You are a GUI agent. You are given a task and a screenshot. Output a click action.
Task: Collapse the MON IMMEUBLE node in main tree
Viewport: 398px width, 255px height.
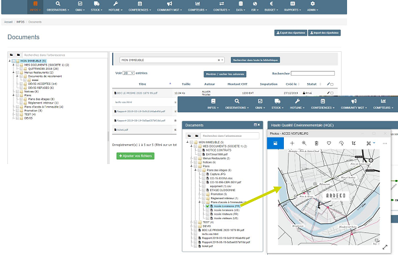coord(10,61)
